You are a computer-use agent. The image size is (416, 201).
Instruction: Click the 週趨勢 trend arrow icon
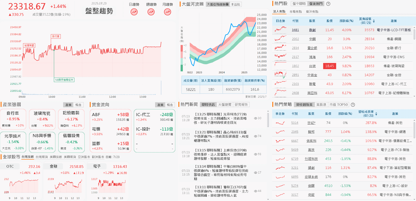pyautogui.click(x=151, y=12)
